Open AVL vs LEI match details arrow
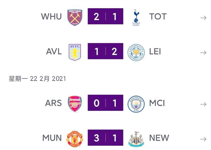 (x=203, y=53)
